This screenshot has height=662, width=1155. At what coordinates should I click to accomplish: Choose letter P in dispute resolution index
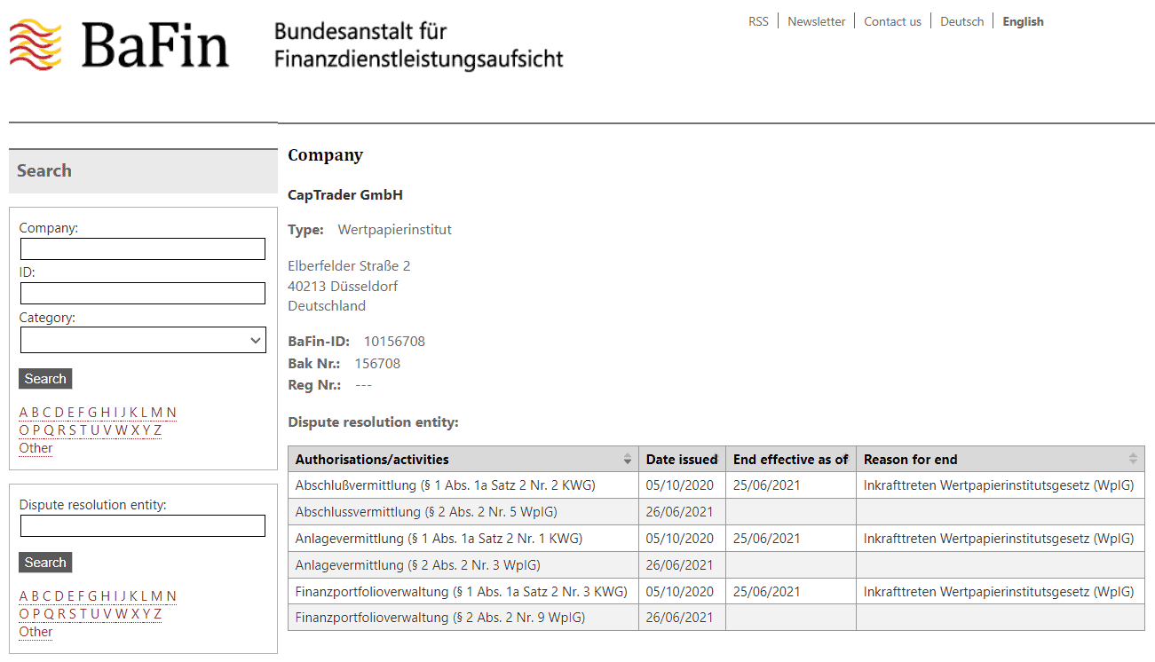[36, 614]
